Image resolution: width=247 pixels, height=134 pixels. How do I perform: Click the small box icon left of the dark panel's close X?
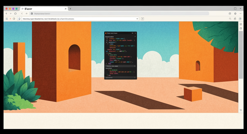pos(132,33)
